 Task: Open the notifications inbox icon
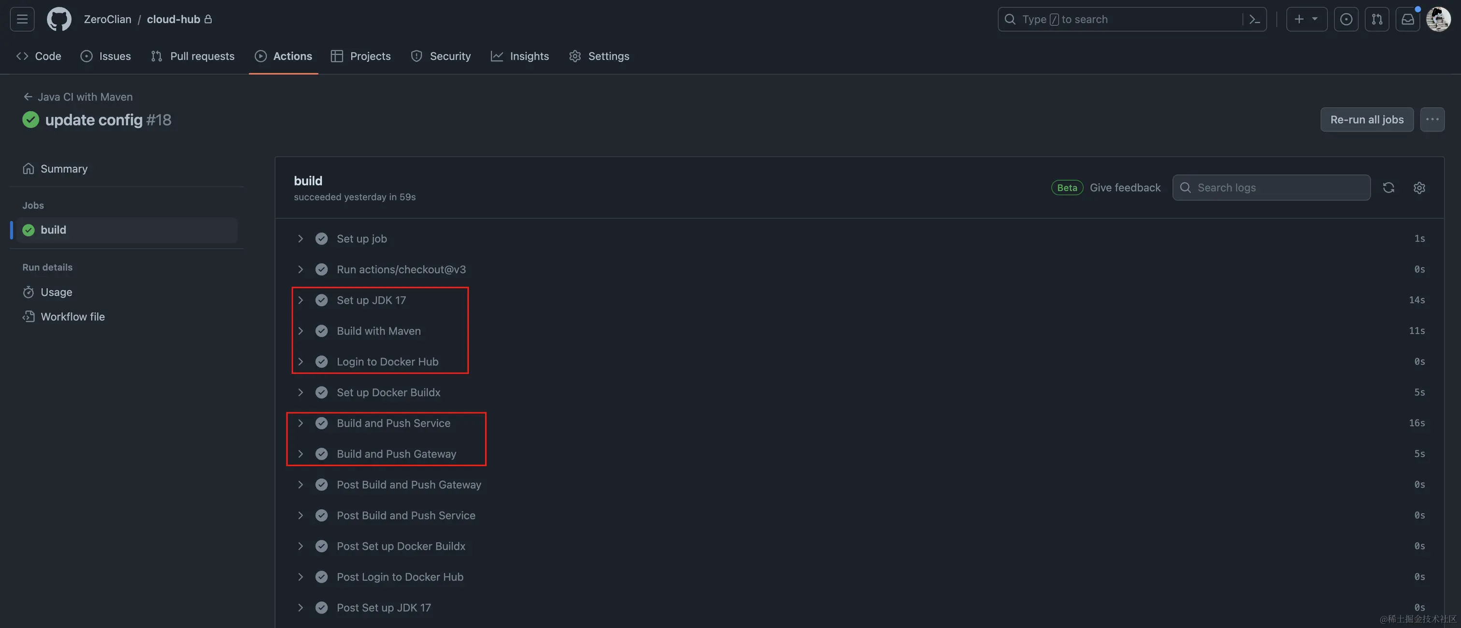1408,19
